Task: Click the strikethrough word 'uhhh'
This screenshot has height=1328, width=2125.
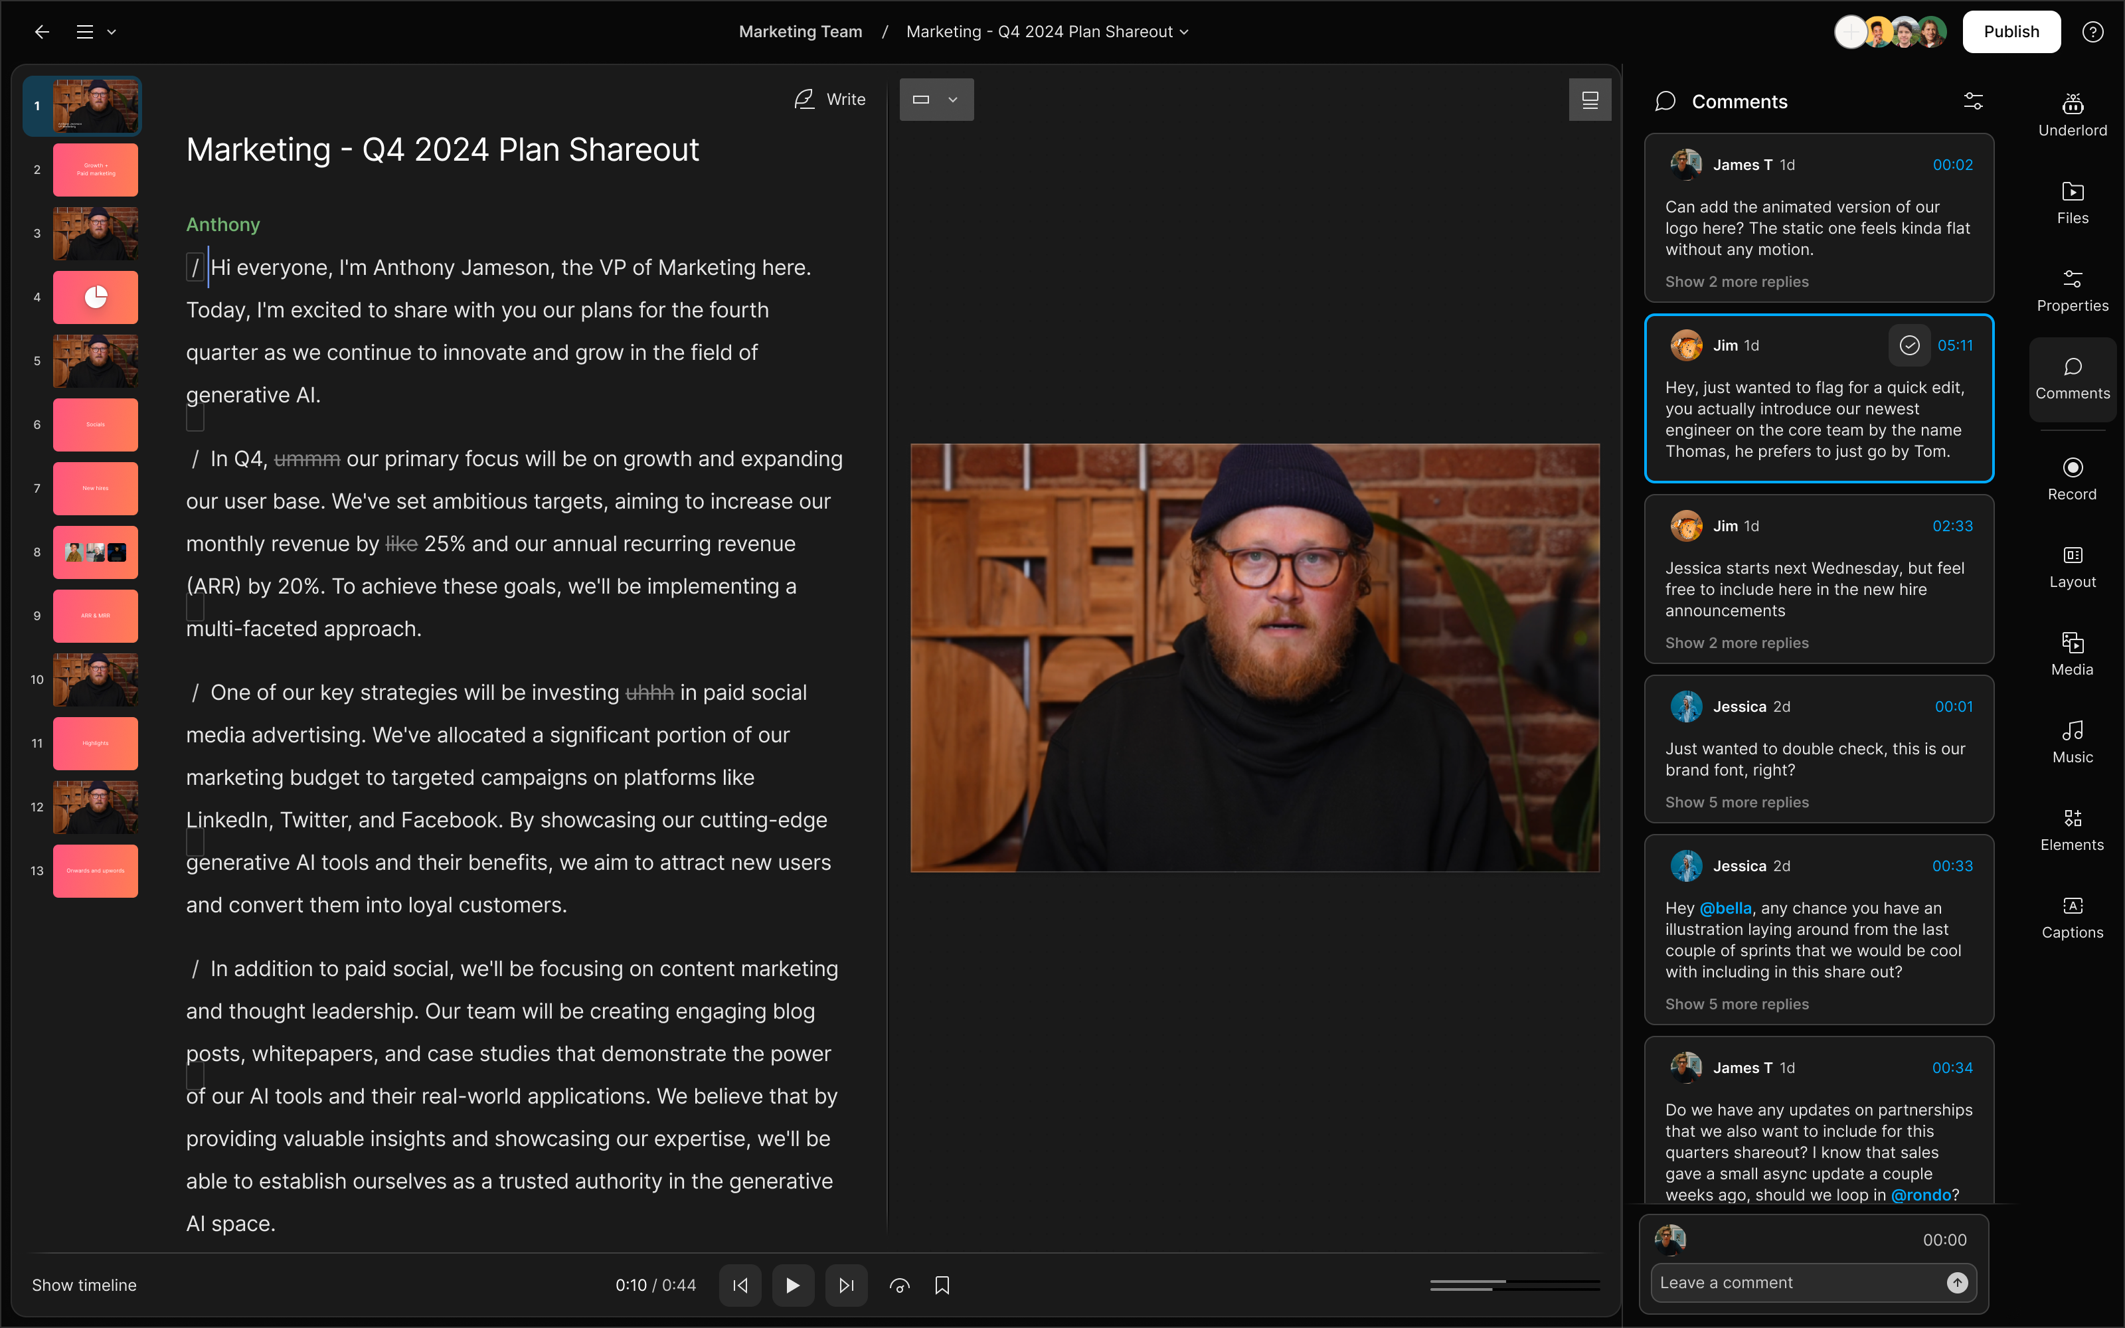Action: 649,692
